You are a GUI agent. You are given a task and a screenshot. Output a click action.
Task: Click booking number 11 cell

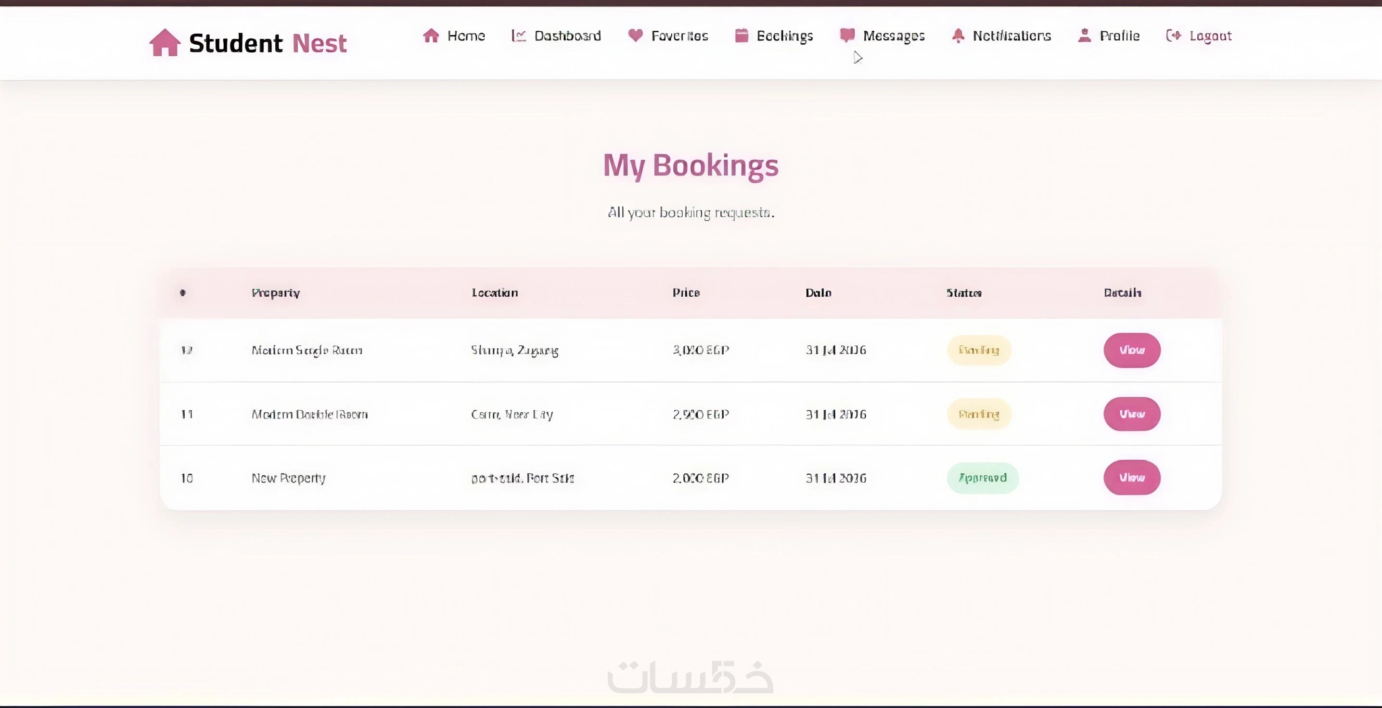(187, 414)
